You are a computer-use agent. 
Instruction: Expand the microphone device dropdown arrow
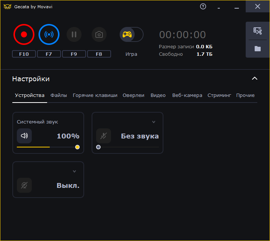pyautogui.click(x=154, y=122)
